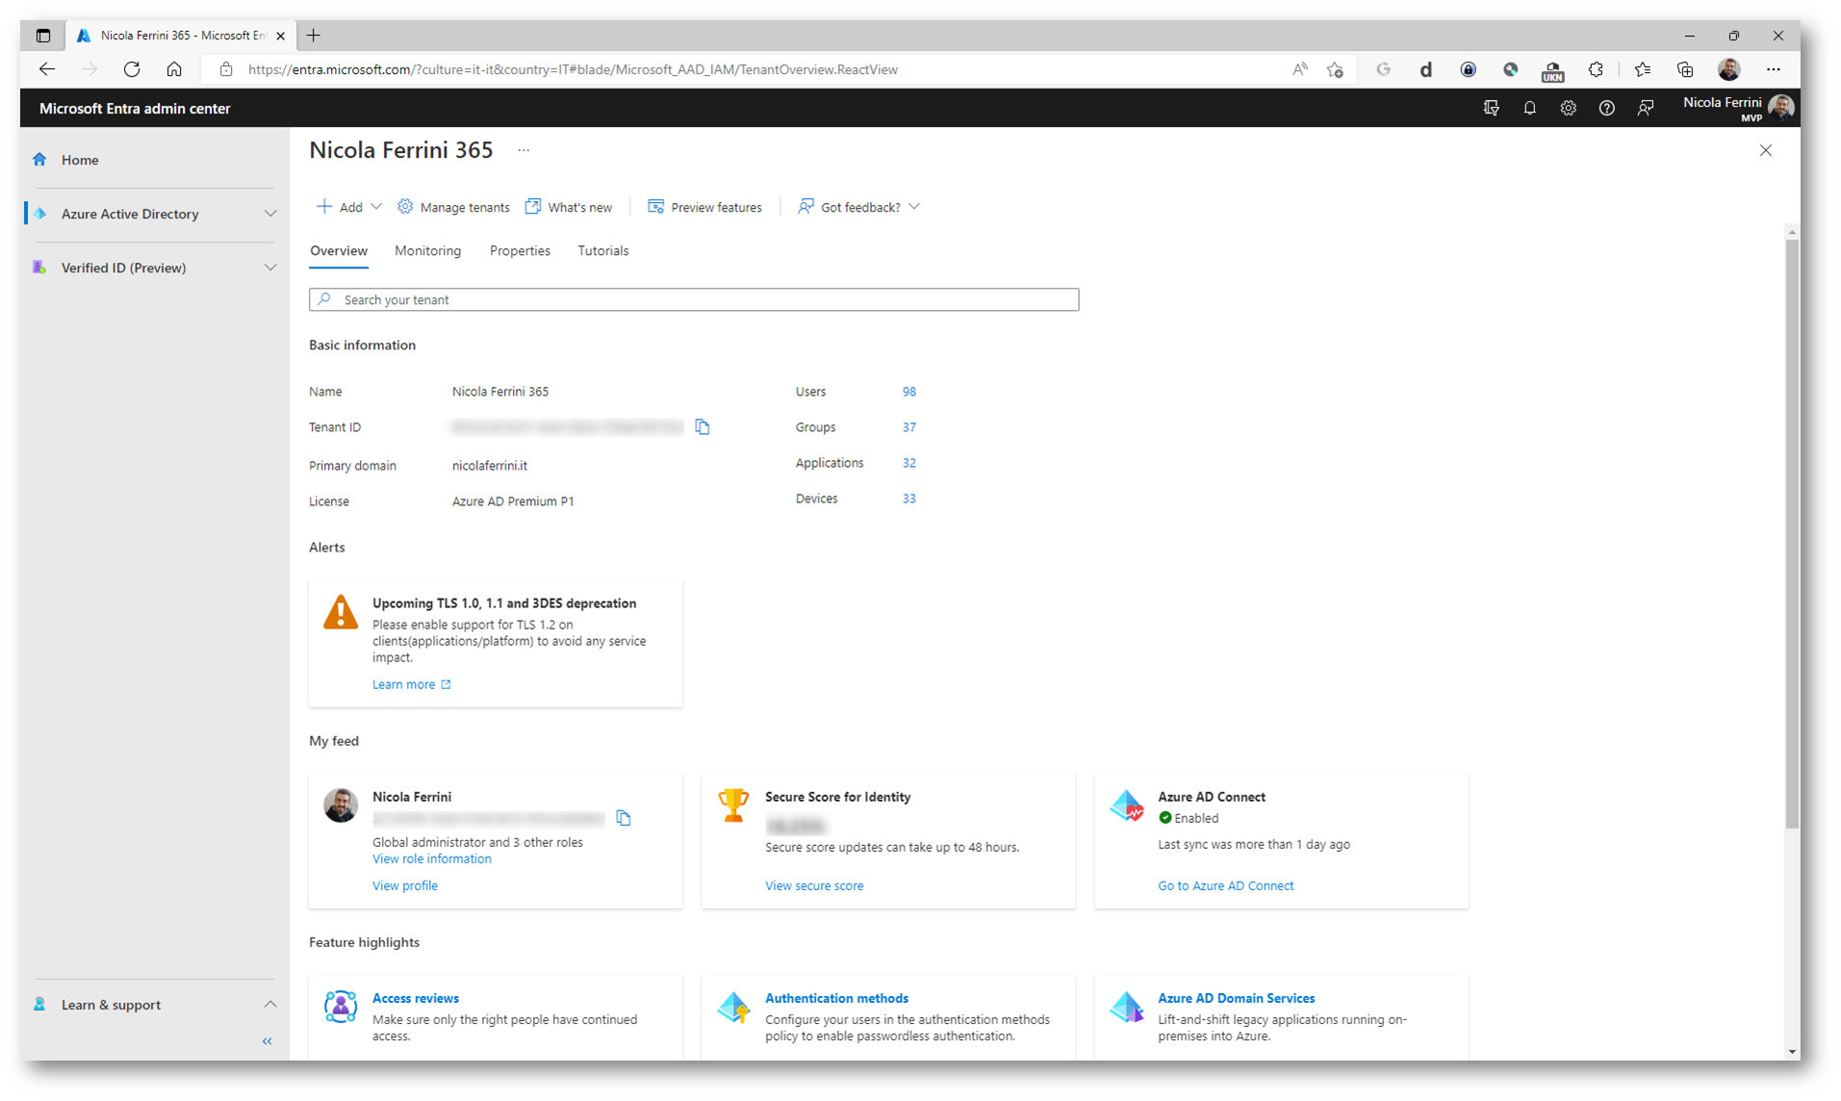1841x1101 pixels.
Task: Close the Nicola Ferrini 365 blade
Action: [1766, 150]
